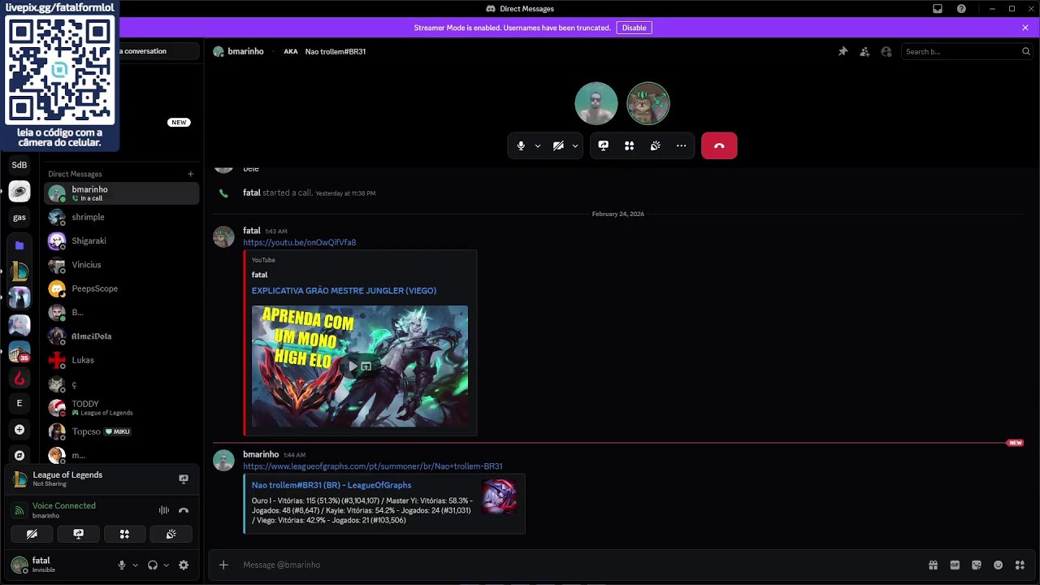Image resolution: width=1040 pixels, height=585 pixels.
Task: Create new DM plus icon
Action: [191, 174]
